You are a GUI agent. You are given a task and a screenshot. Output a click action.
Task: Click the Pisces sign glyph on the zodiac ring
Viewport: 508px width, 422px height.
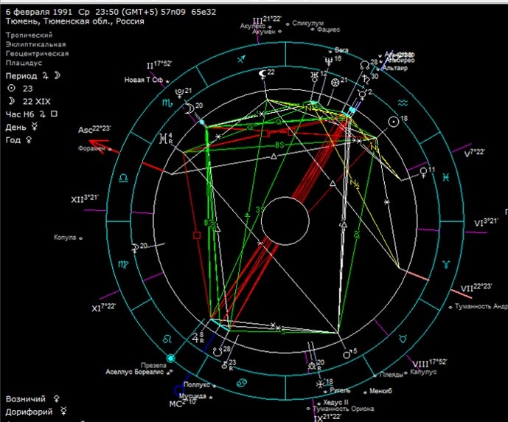coord(446,177)
